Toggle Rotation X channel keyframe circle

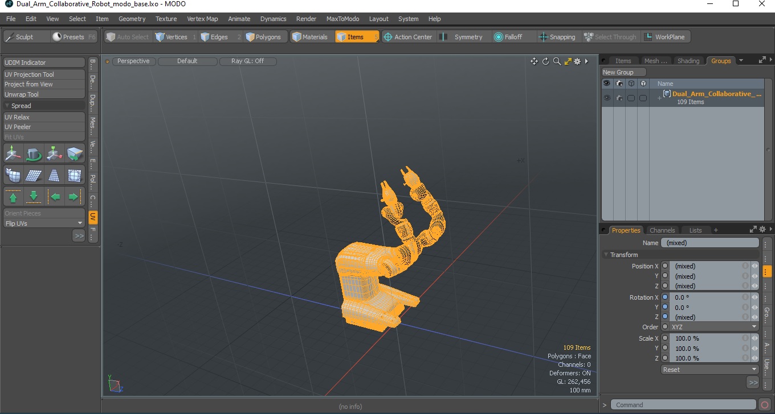[x=665, y=297]
